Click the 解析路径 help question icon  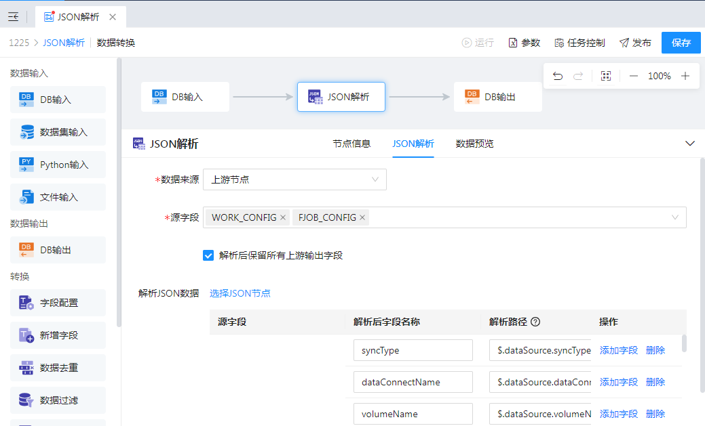535,322
